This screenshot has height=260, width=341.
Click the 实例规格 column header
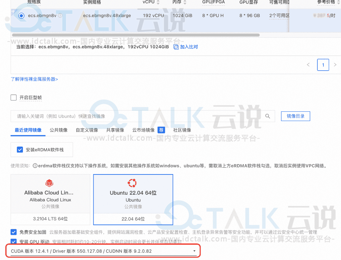[x=92, y=2]
